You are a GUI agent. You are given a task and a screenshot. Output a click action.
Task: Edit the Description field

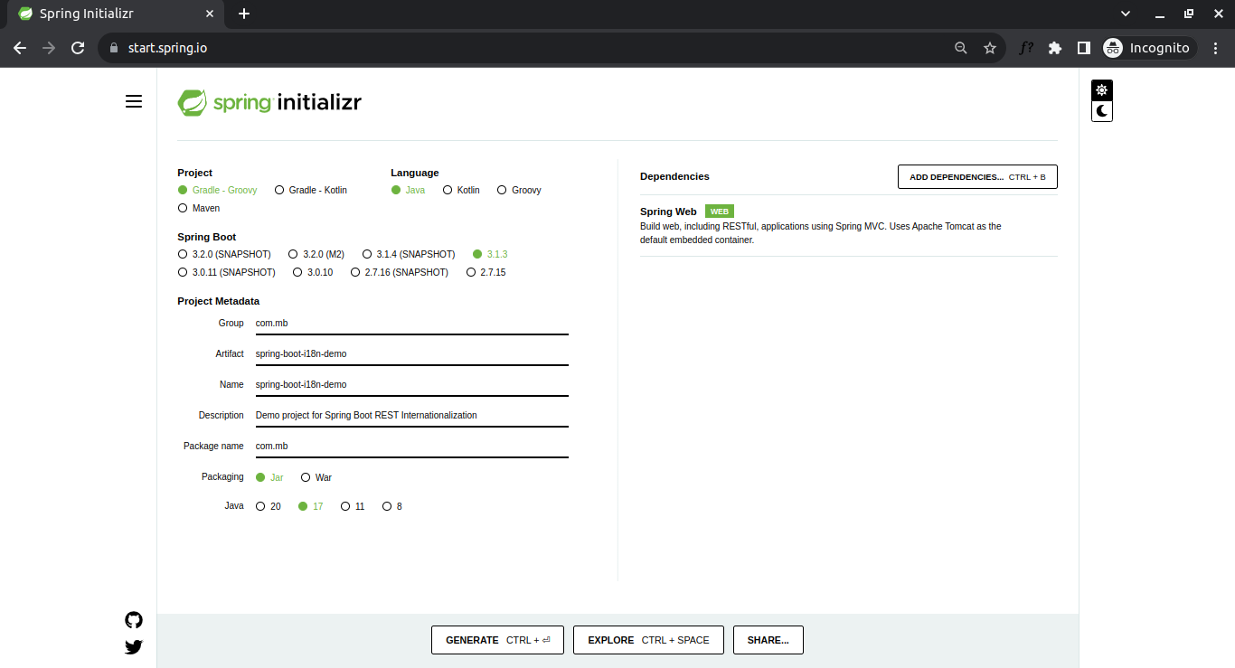pos(411,416)
